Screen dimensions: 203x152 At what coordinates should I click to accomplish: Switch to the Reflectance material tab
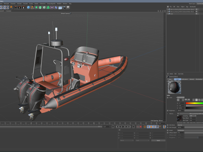[185, 79]
